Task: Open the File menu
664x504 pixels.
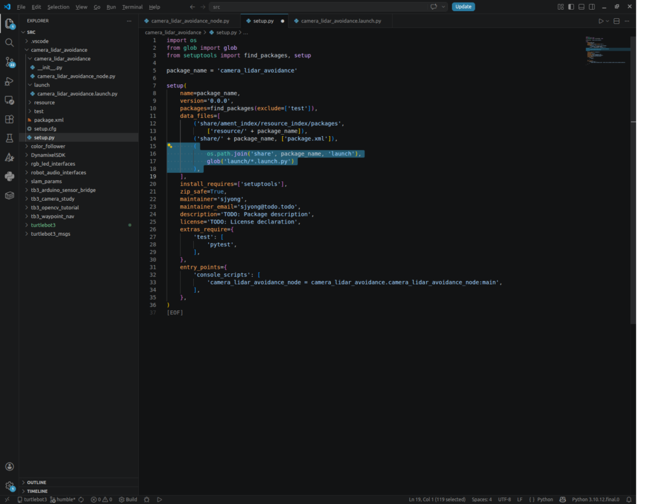Action: [x=21, y=7]
